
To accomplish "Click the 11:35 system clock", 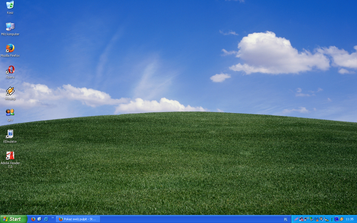I will coord(349,219).
